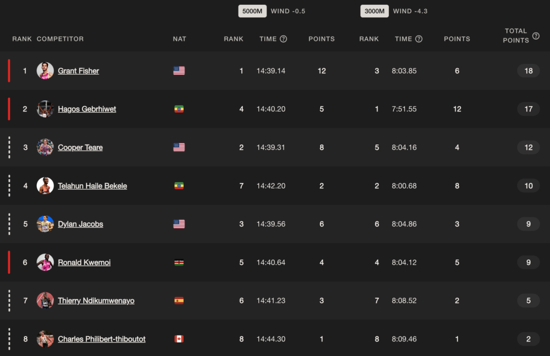The height and width of the screenshot is (356, 550).
Task: Click the TOTAL POINTS column header
Action: 516,36
